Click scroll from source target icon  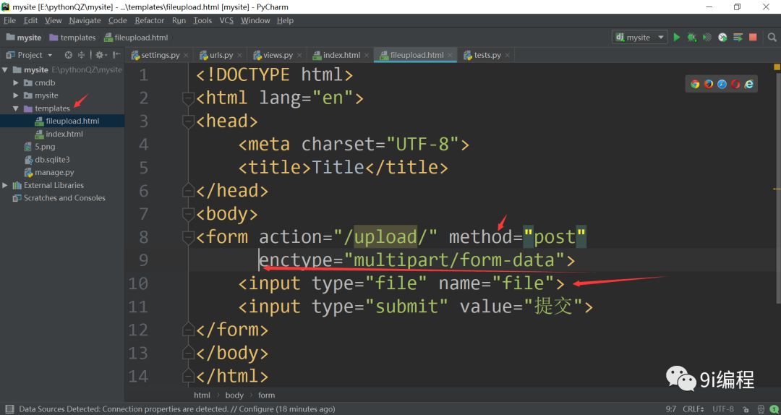coord(69,55)
